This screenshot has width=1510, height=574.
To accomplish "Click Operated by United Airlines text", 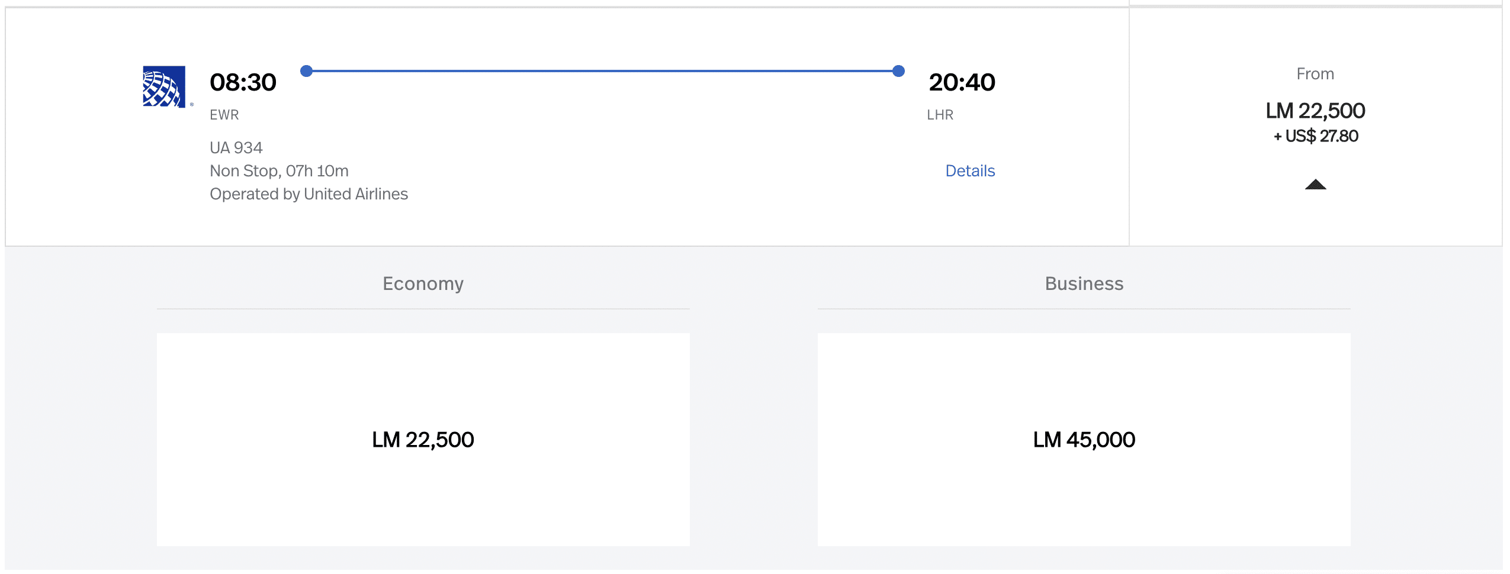I will 309,194.
